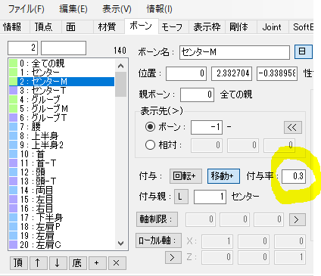Select bone 7 : 腰 in list
The image size is (321, 276).
[61, 127]
